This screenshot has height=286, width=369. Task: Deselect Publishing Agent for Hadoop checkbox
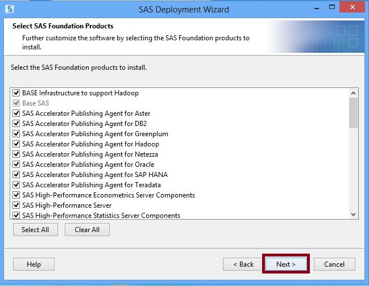[x=16, y=144]
